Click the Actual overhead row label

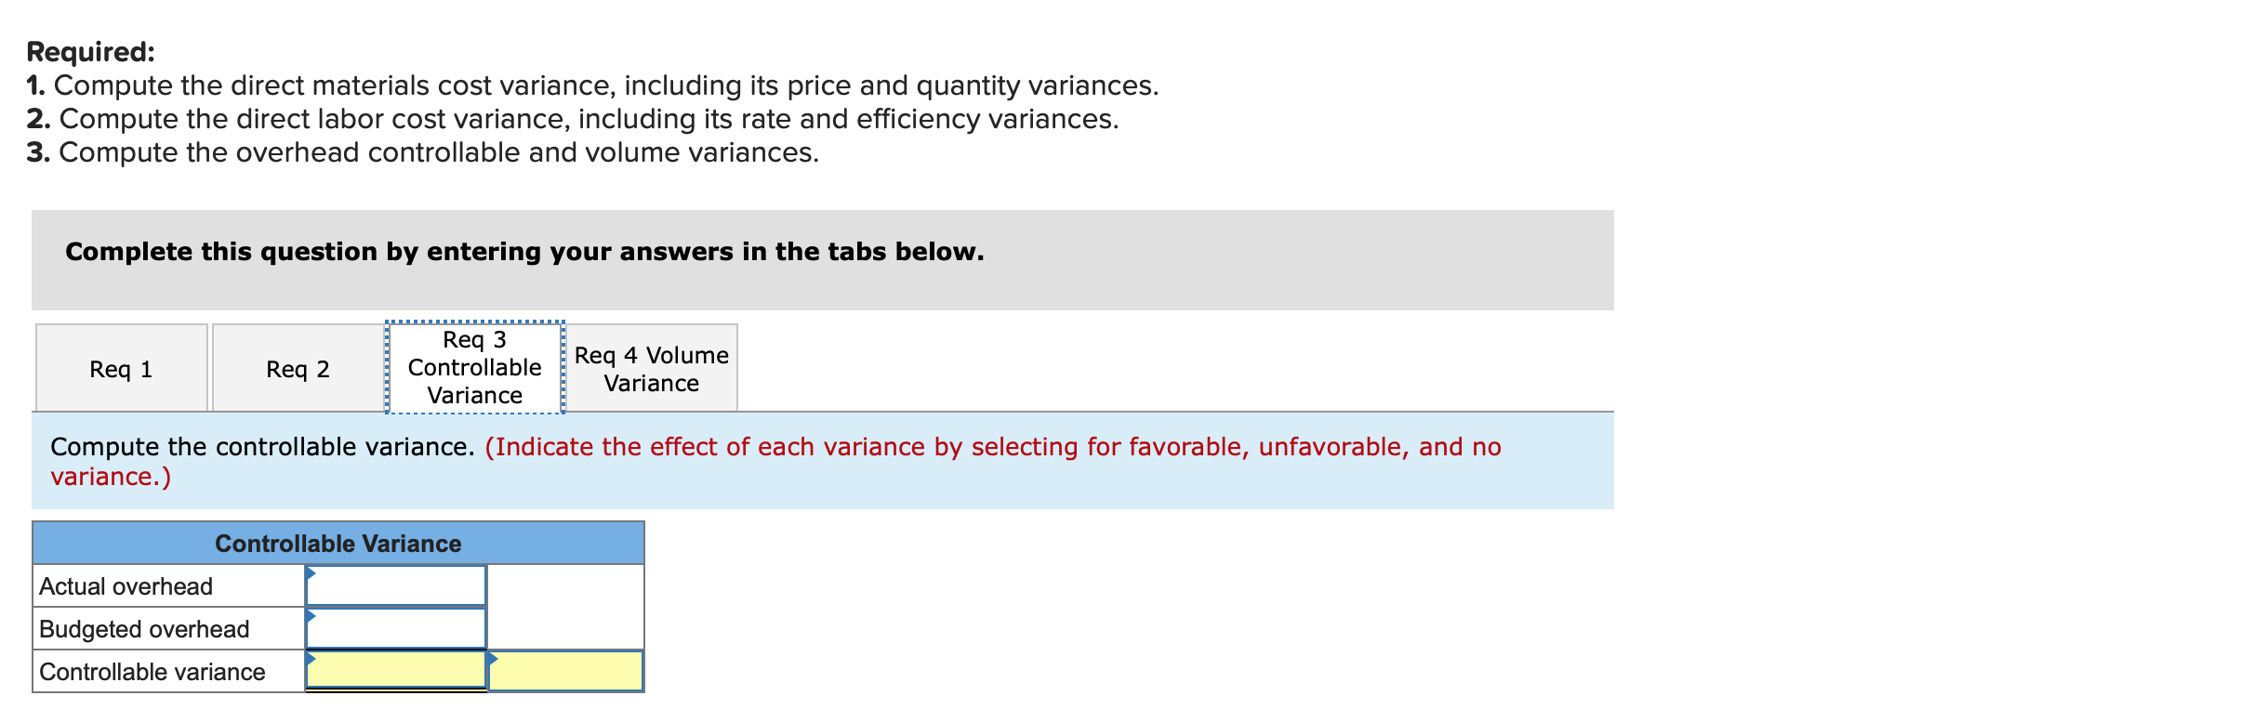pyautogui.click(x=126, y=585)
